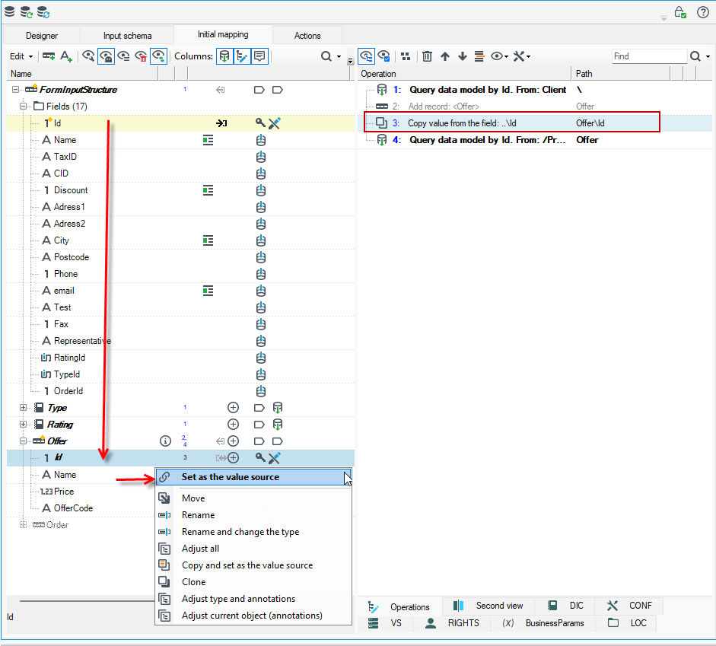
Task: Click the add field icon with green plus
Action: [x=49, y=56]
